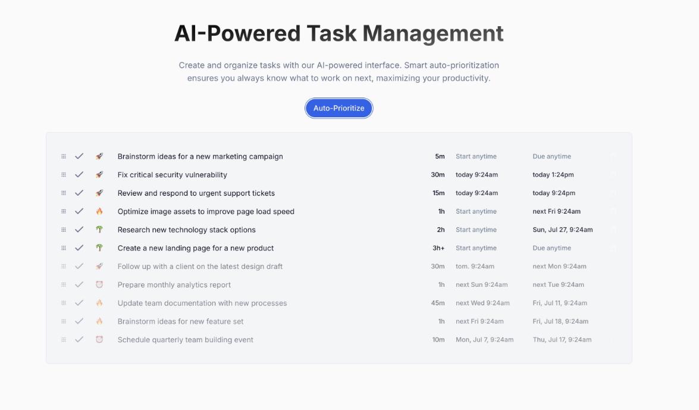The width and height of the screenshot is (699, 410).
Task: Open due date 'next Fri 9:24am' for Optimize images
Action: pyautogui.click(x=556, y=211)
